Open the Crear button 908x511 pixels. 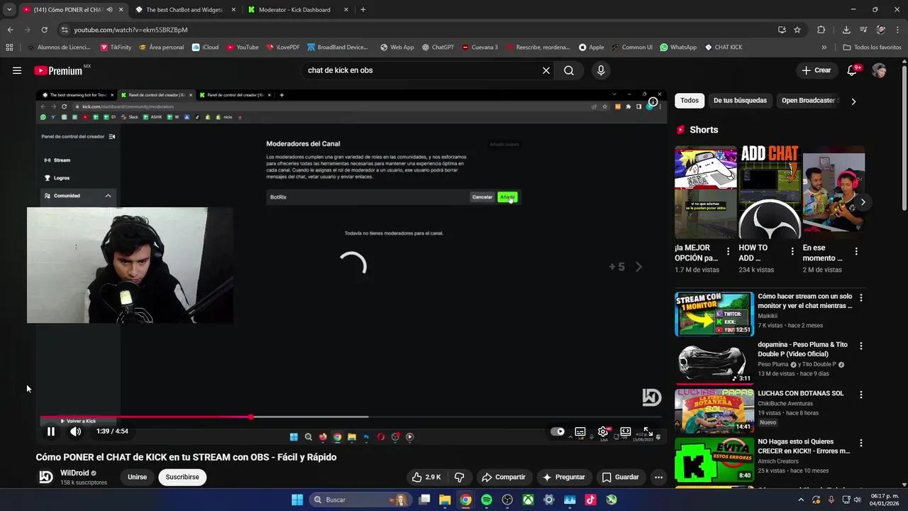click(x=816, y=70)
